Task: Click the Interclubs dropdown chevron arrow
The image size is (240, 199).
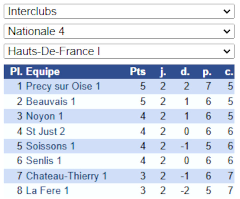Action: tap(227, 11)
